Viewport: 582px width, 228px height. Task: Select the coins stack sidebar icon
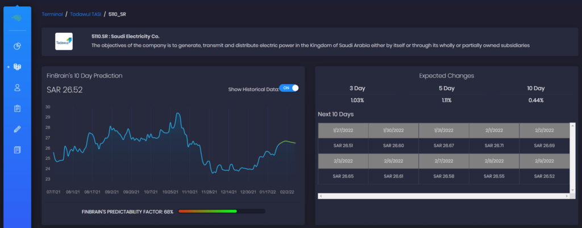17,67
